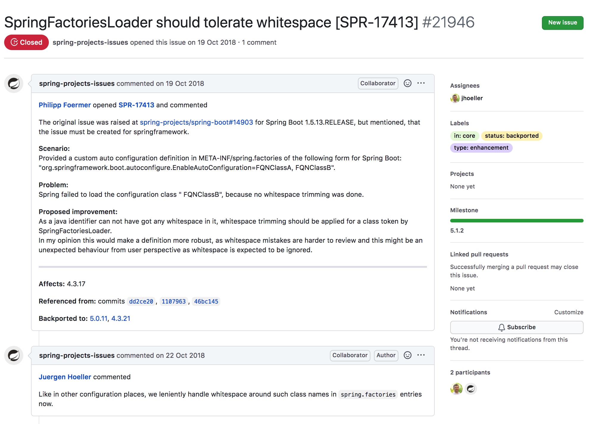Open backport version 4.3.21 link

click(121, 318)
